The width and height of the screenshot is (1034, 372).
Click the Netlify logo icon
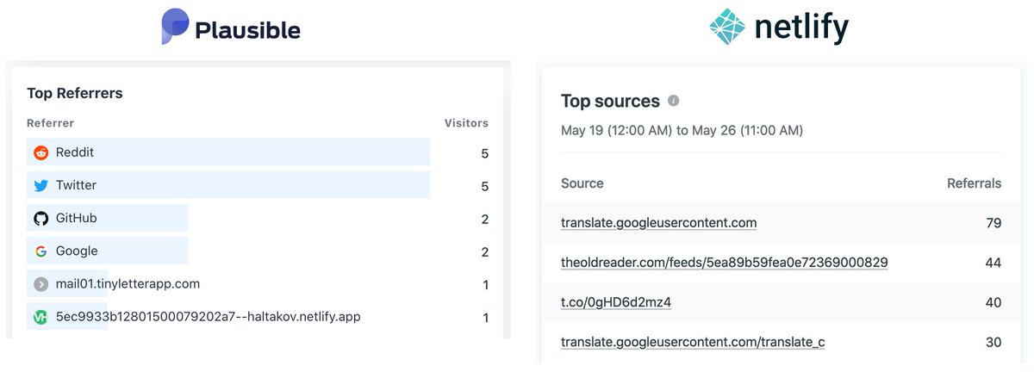(x=726, y=28)
